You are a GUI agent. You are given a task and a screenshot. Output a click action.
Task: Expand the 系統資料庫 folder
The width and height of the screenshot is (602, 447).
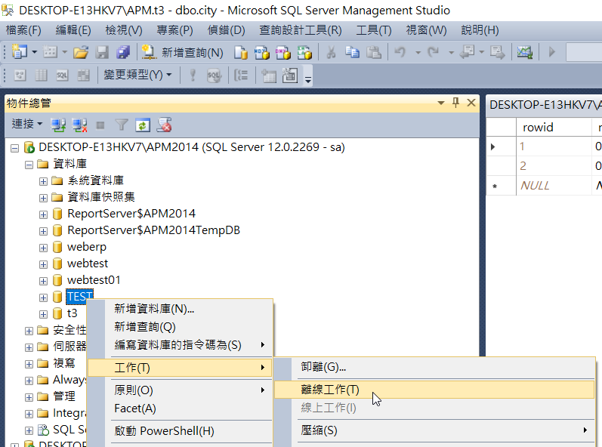43,181
